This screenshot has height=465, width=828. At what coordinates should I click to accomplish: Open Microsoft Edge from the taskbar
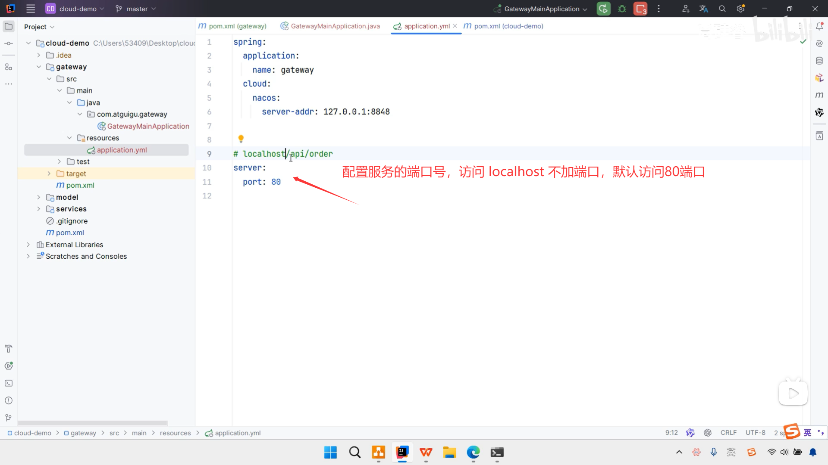coord(473,453)
